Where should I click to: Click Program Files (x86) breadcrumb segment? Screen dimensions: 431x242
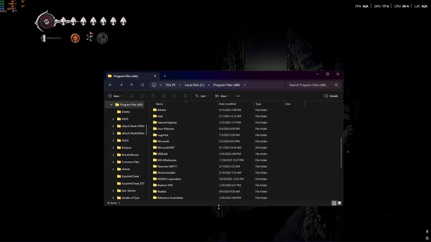click(x=227, y=85)
